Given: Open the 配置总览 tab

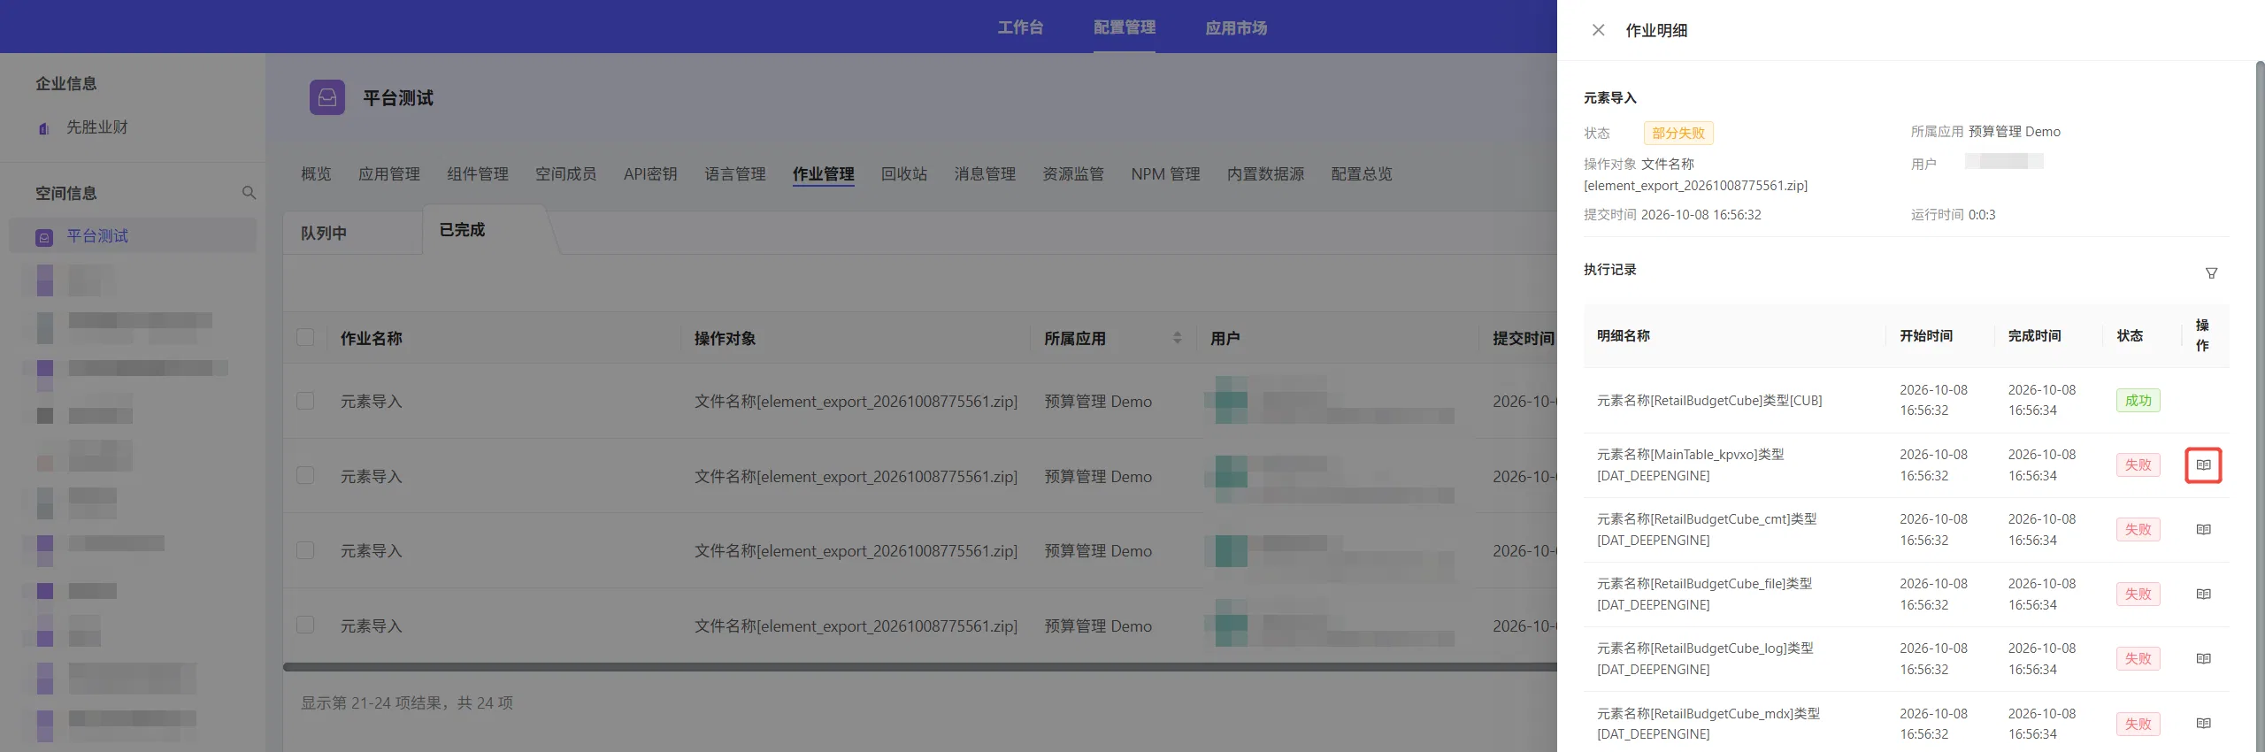Looking at the screenshot, I should 1362,174.
